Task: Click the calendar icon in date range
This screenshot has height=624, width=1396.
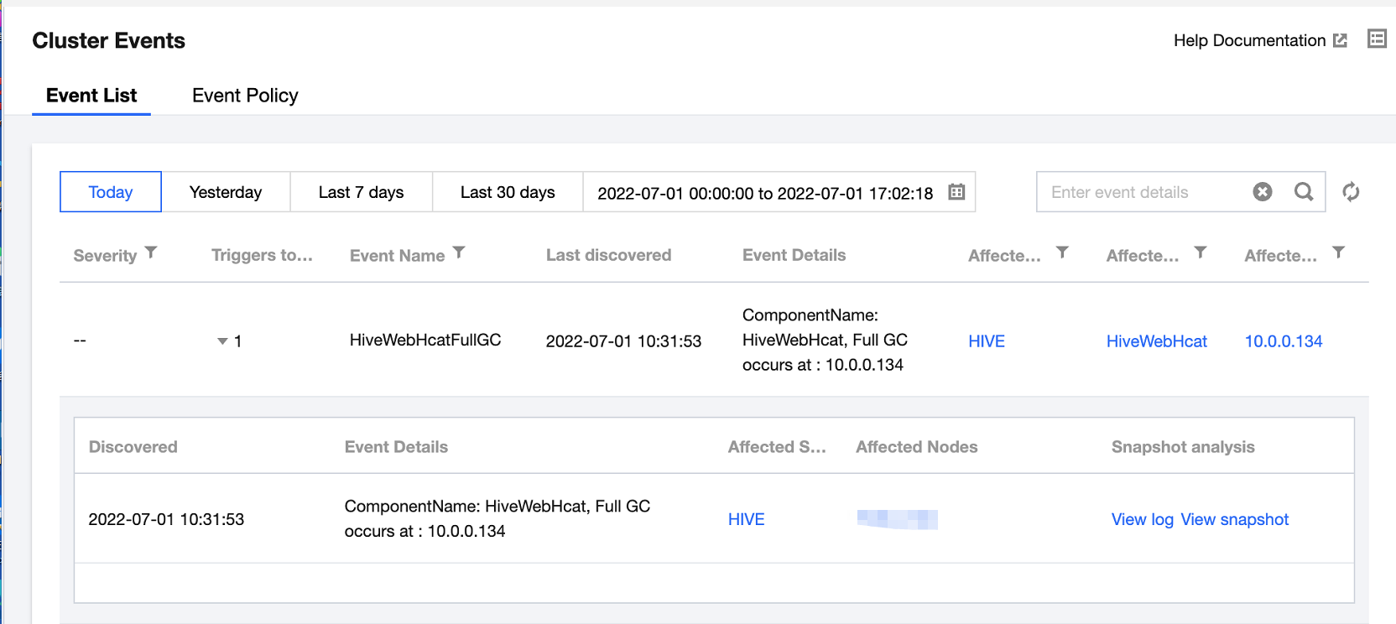Action: pyautogui.click(x=956, y=192)
